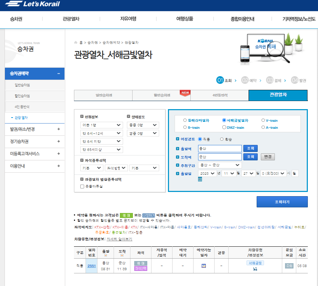318x286 pixels.
Task: Sort by 출발 using its column arrow
Action: [106, 255]
